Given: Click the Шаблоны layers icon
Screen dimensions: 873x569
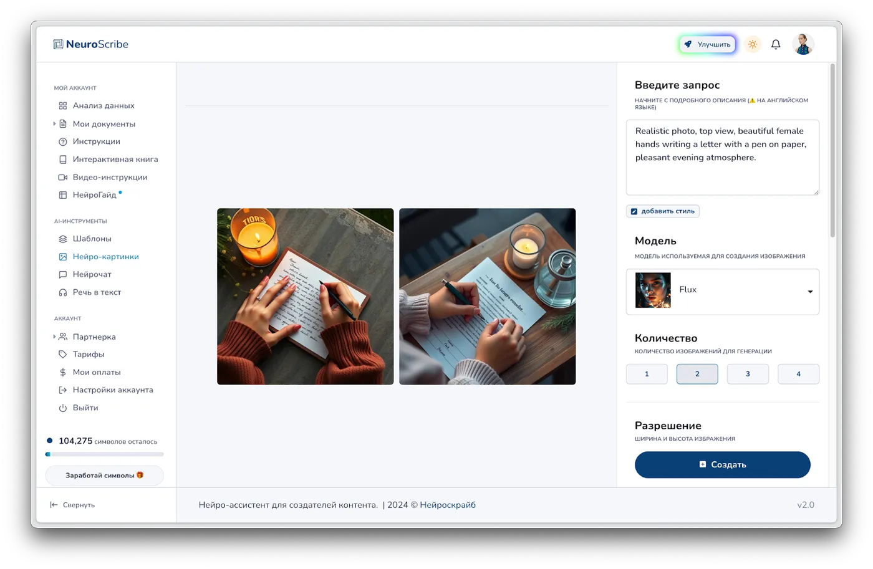Looking at the screenshot, I should [63, 239].
